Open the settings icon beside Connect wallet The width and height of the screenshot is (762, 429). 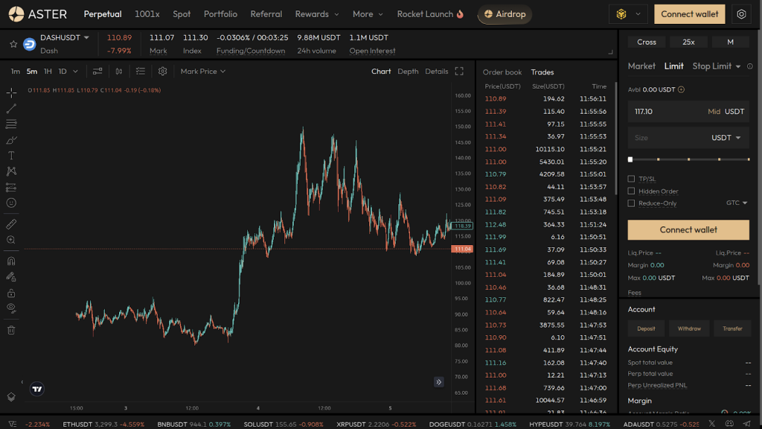point(740,14)
